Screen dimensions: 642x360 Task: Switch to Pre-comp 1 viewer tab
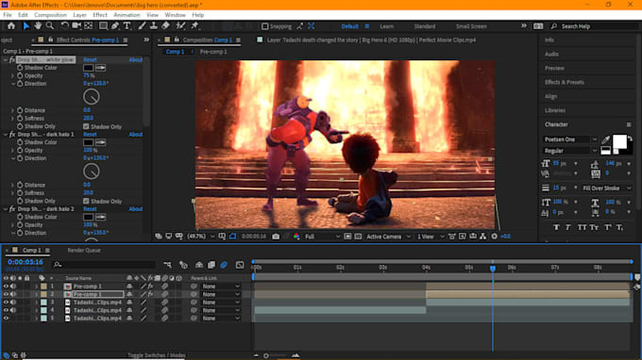tap(213, 52)
